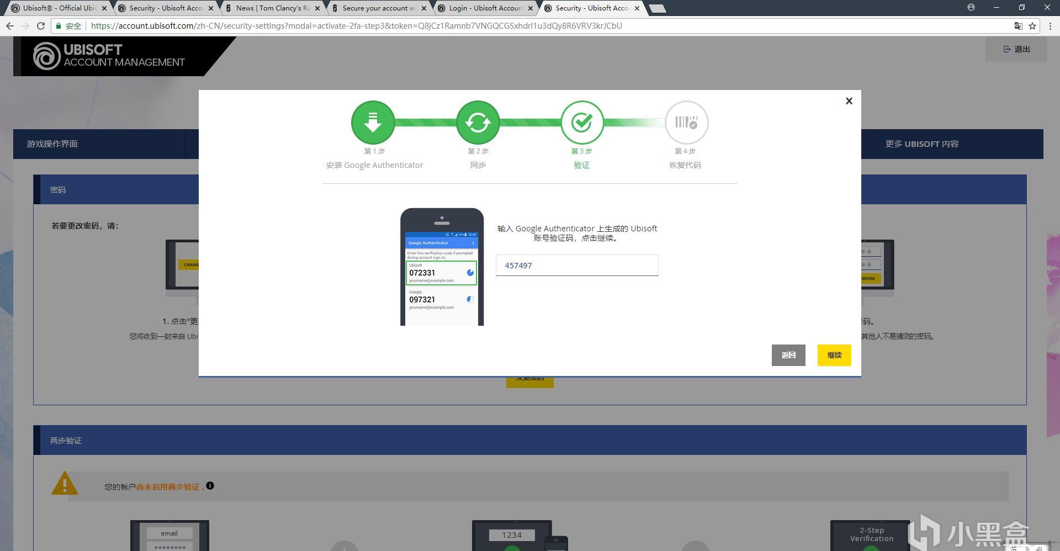Click the 尚未启用两步验证 orange link text
Image resolution: width=1060 pixels, height=551 pixels.
[x=168, y=487]
